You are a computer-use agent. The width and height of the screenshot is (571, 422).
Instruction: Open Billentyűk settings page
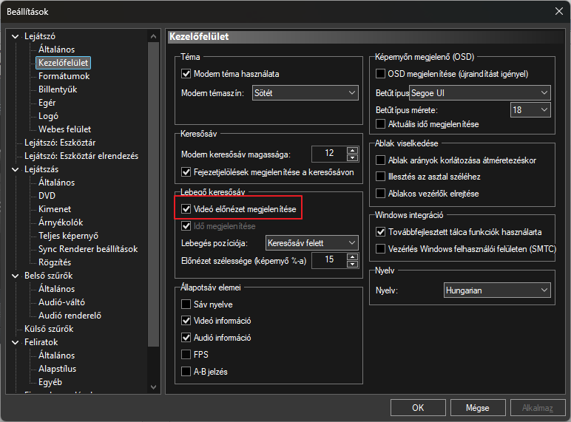tap(58, 89)
